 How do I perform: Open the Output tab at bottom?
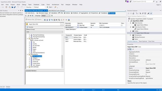pos(8,87)
